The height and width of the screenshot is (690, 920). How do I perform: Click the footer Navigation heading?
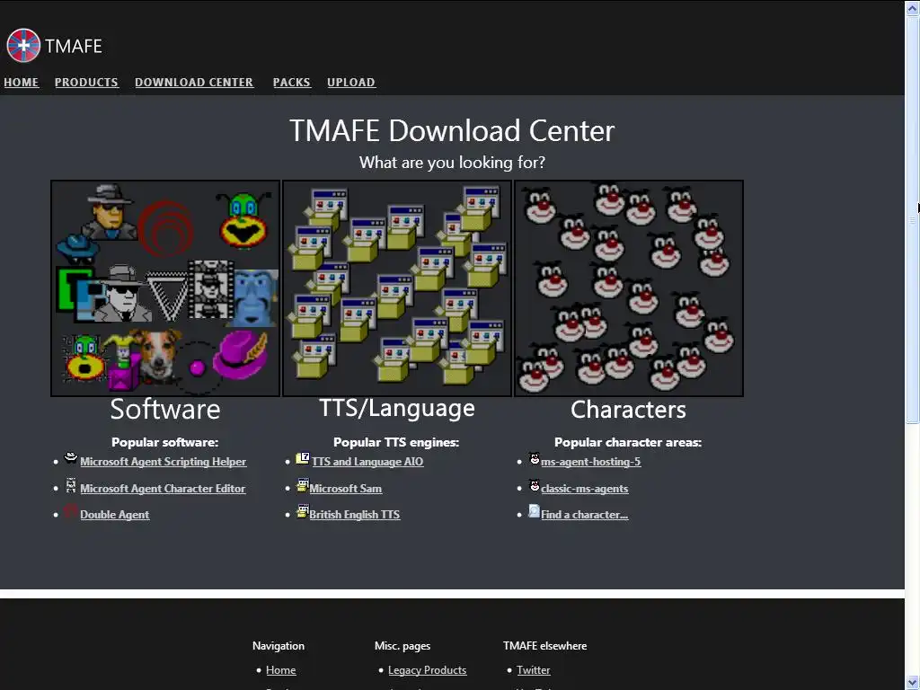(x=279, y=646)
